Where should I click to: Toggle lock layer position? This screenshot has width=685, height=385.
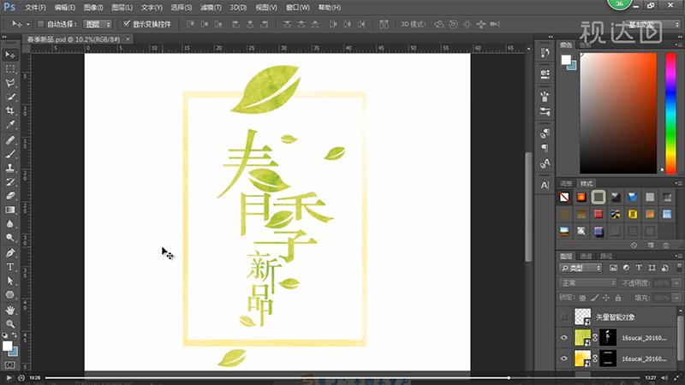pos(606,298)
